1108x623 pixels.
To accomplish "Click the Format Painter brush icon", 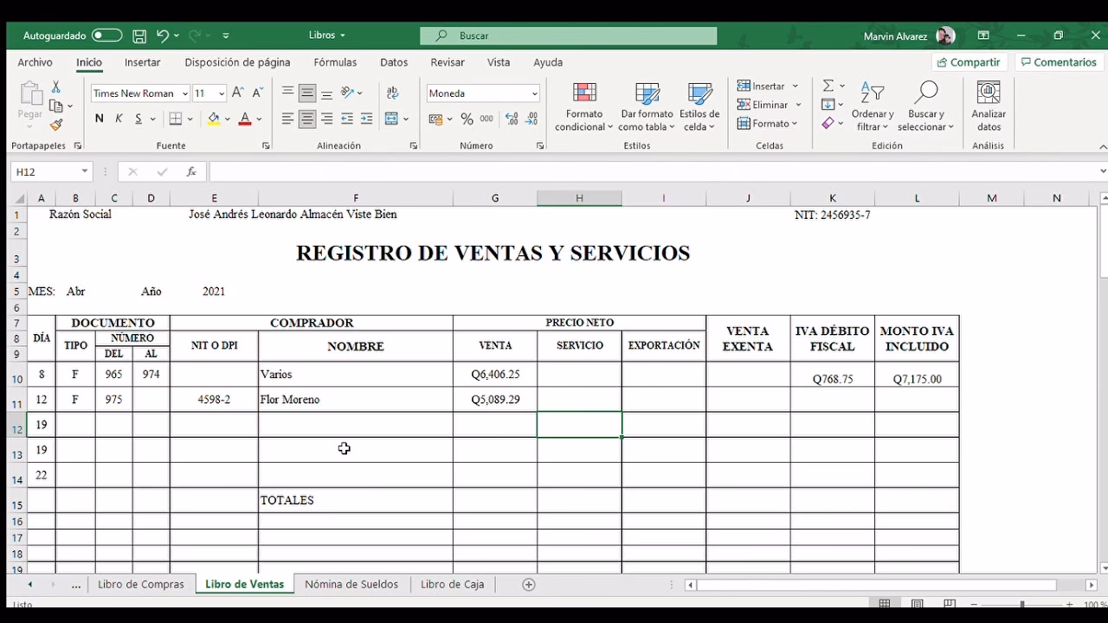I will (56, 125).
